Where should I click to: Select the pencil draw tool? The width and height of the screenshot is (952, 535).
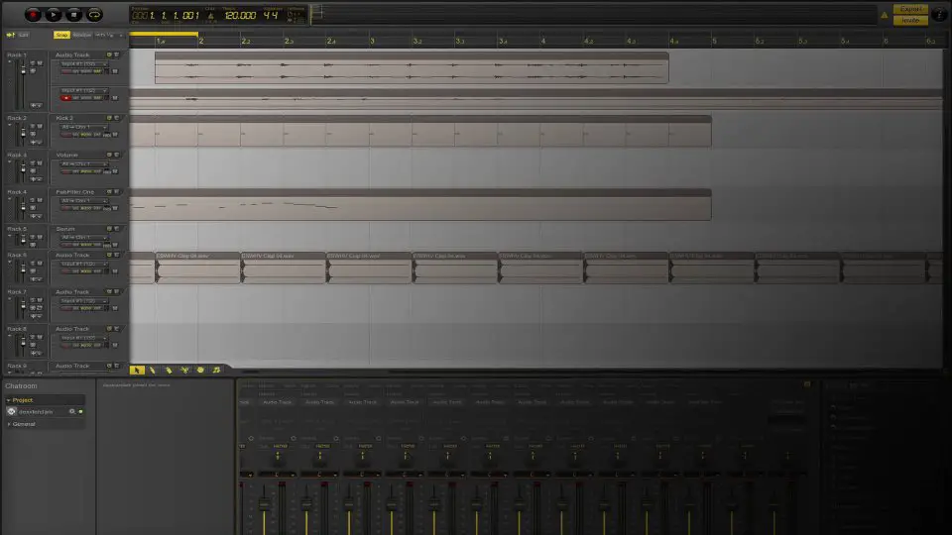coord(153,370)
